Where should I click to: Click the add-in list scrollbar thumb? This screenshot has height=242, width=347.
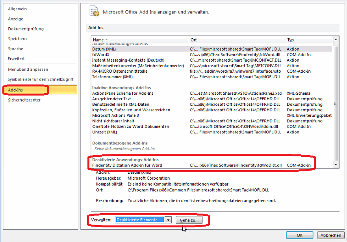point(336,103)
